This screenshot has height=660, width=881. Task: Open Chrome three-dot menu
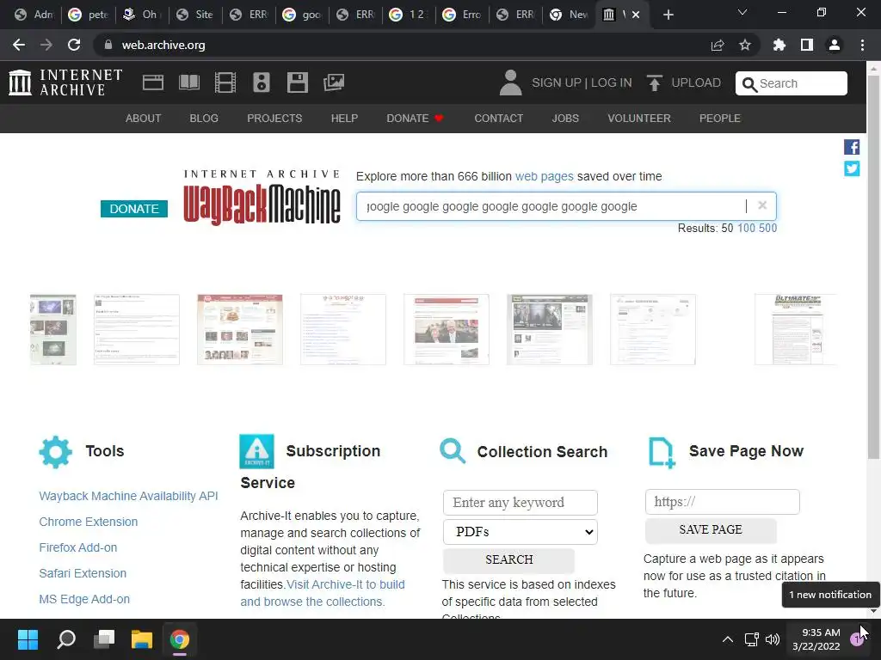[862, 45]
